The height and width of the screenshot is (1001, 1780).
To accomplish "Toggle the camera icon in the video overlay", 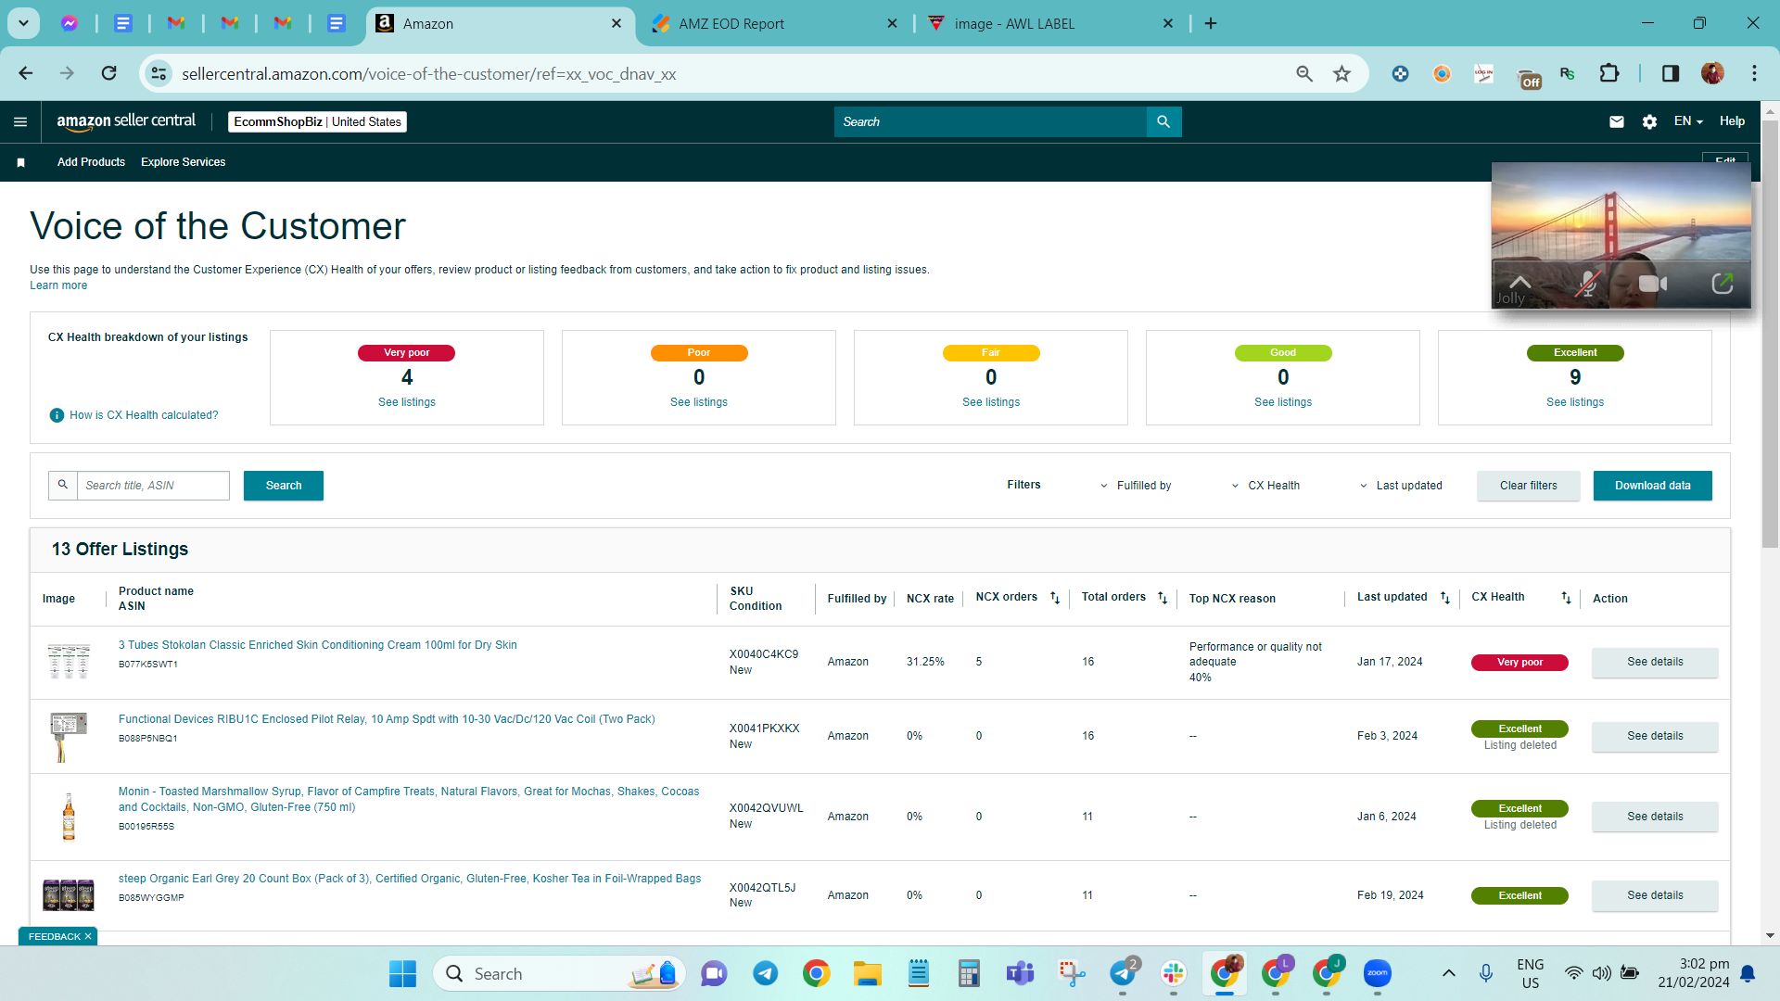I will [1653, 284].
